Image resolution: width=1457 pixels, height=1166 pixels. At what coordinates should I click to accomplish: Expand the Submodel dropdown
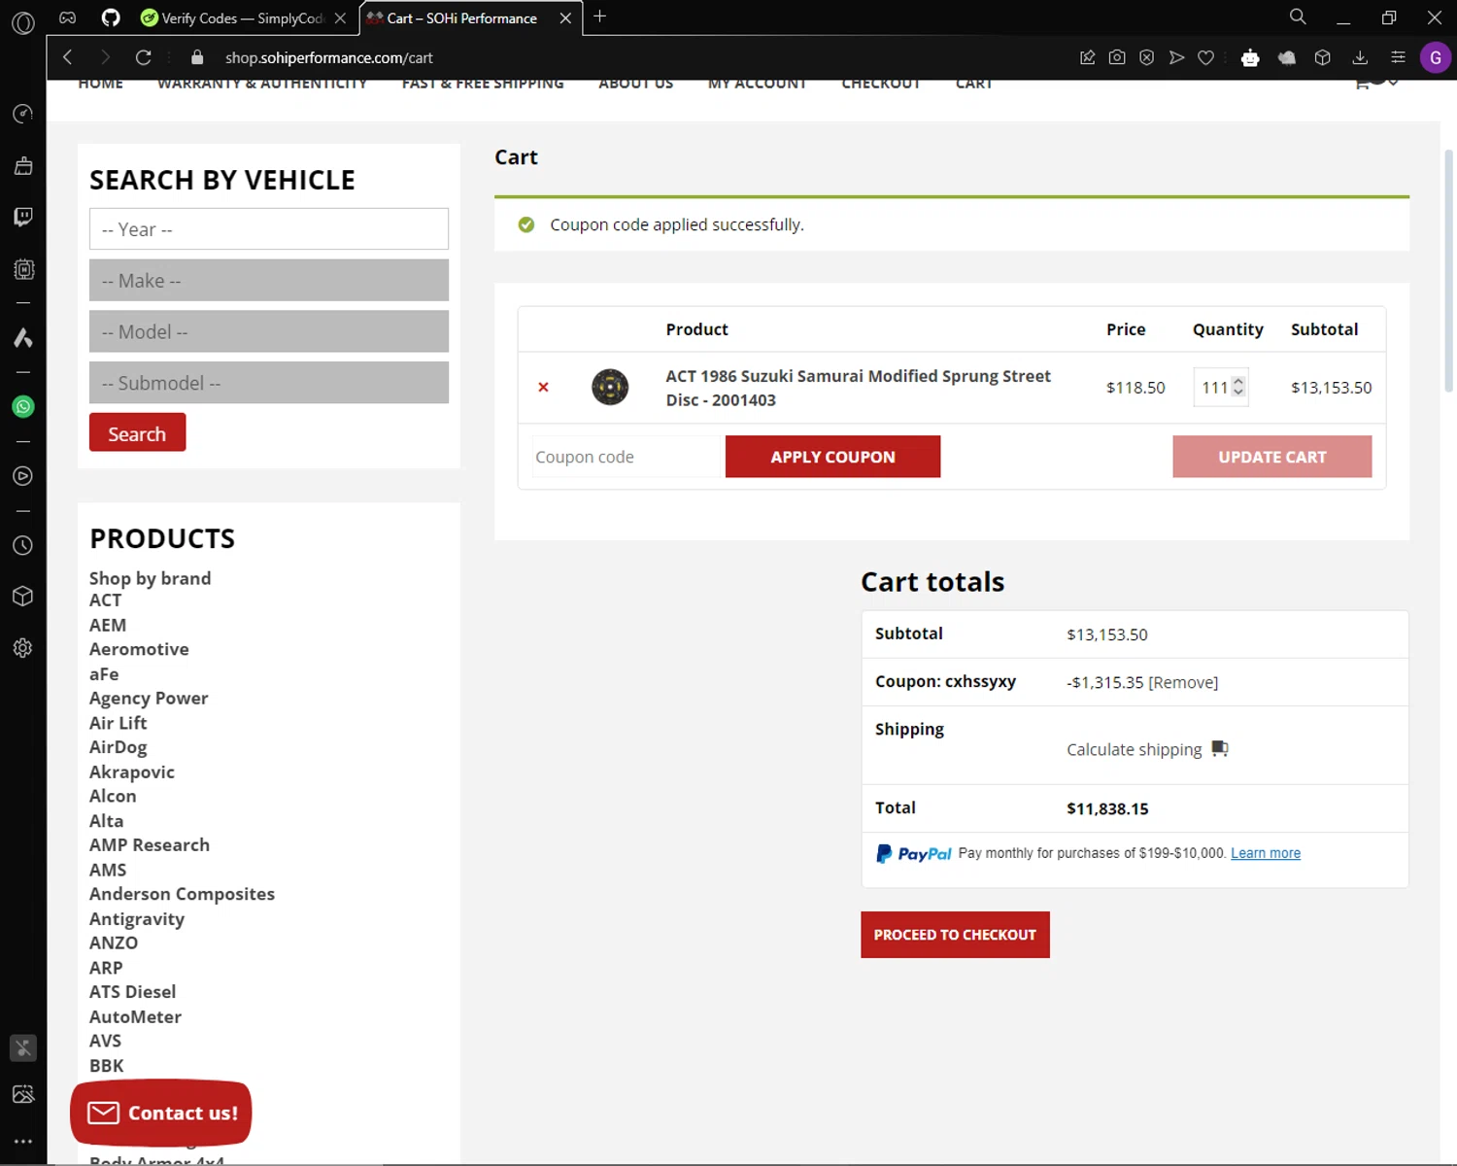(269, 383)
